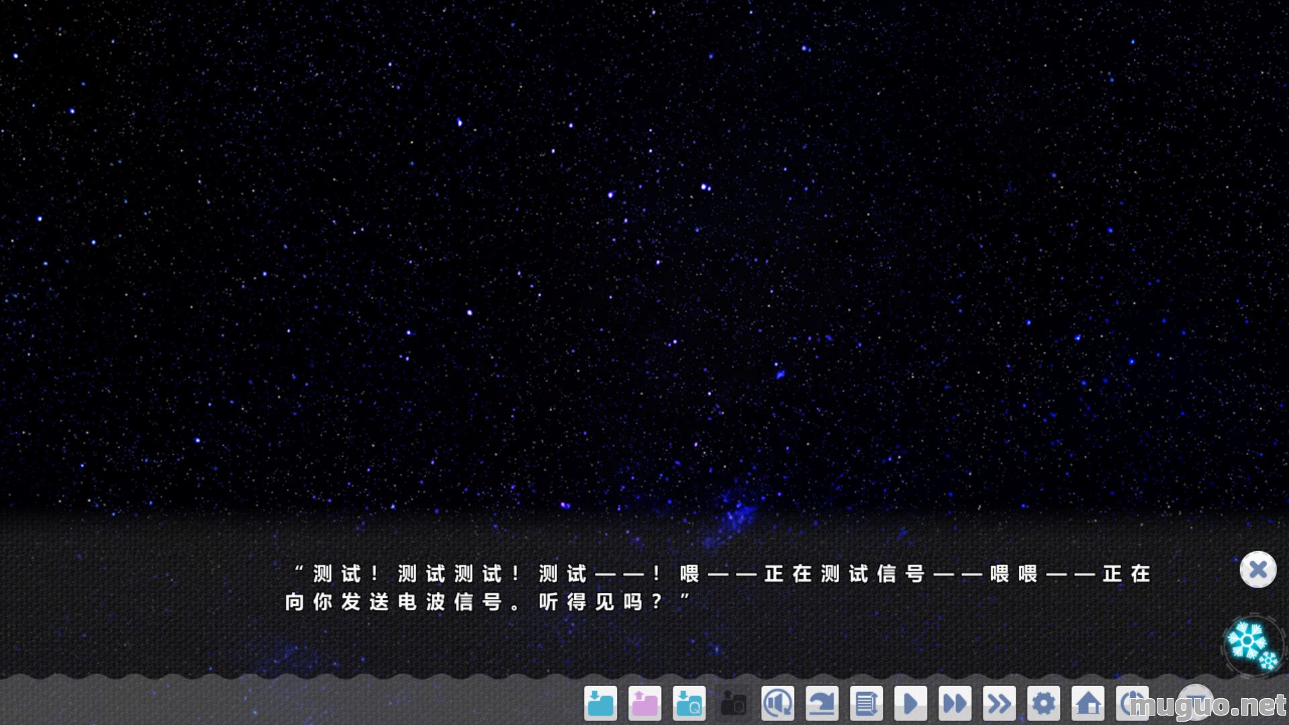Open the pink load game folder icon

pos(644,704)
